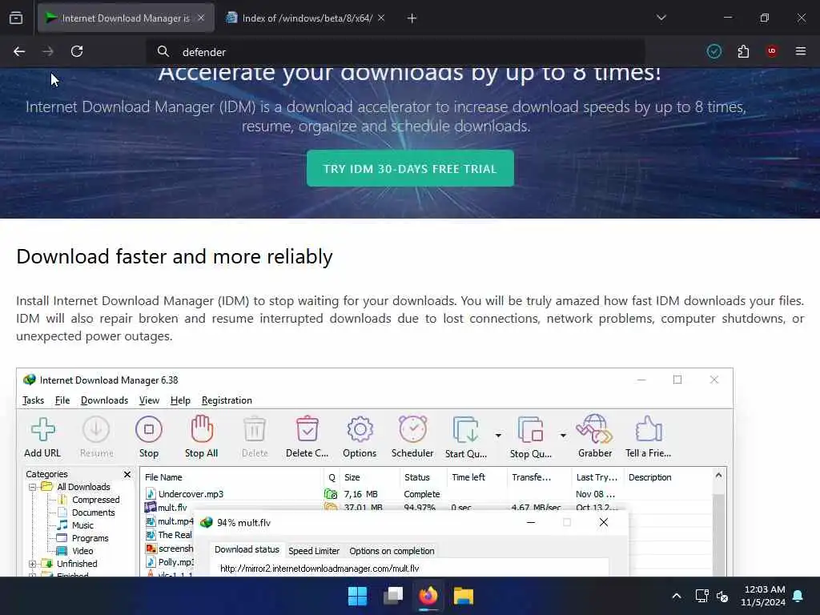Open File Explorer from taskbar
This screenshot has width=820, height=615.
click(x=464, y=596)
